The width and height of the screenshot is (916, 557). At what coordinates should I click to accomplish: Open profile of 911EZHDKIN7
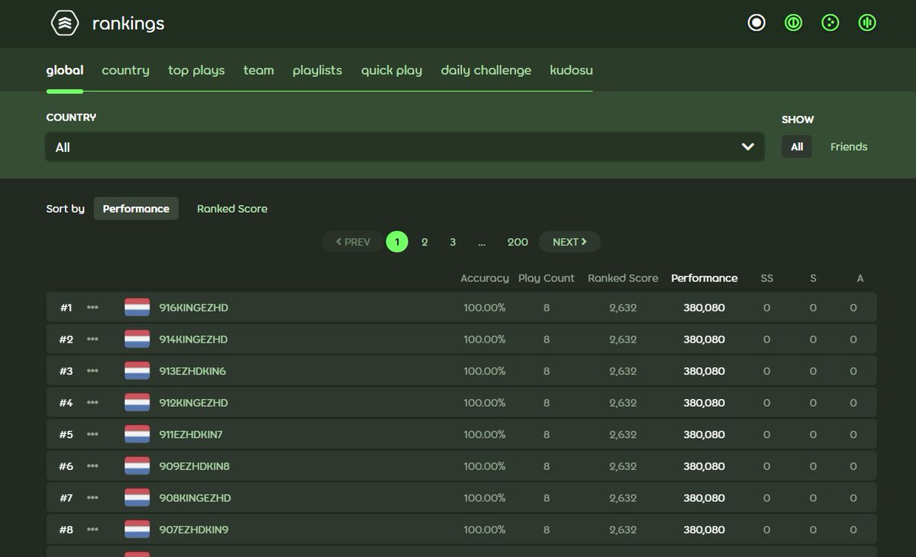[191, 434]
